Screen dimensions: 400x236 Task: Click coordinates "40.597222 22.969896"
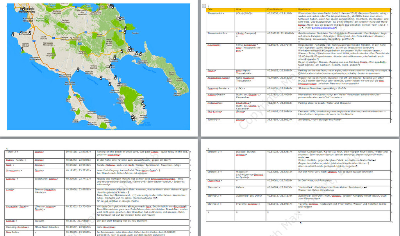click(280, 34)
